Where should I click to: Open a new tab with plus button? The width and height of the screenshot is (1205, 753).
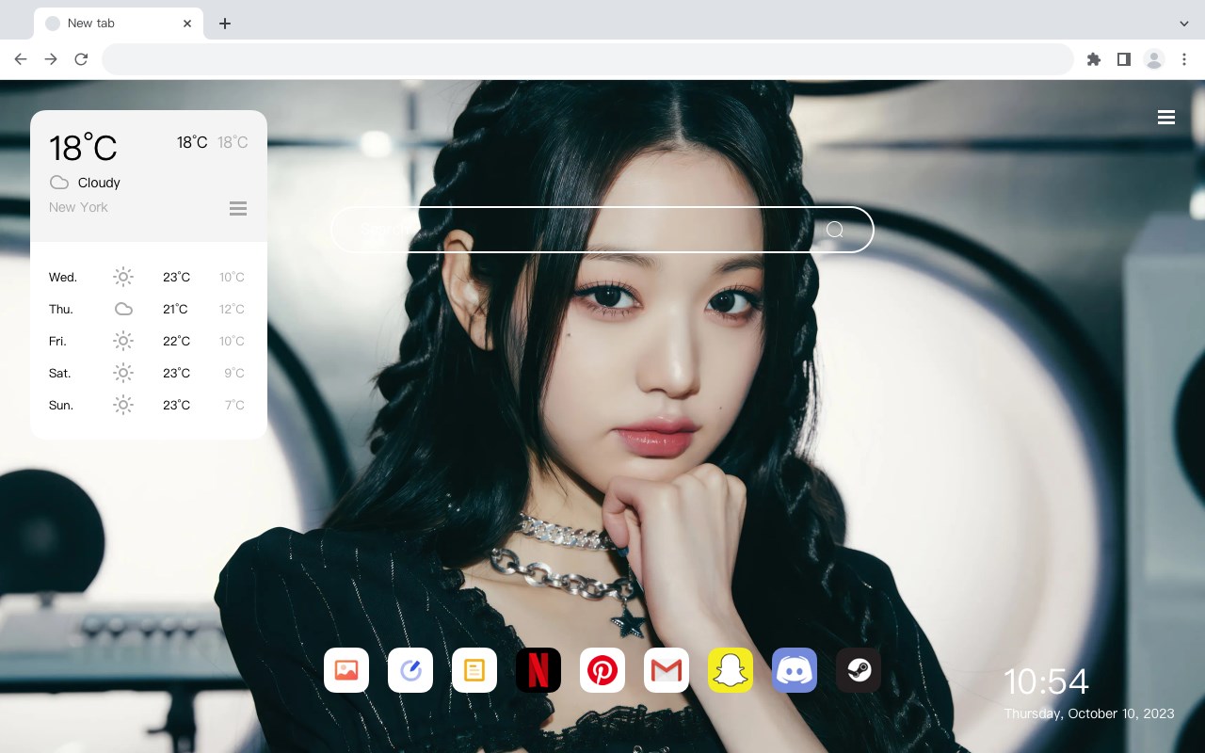tap(225, 24)
